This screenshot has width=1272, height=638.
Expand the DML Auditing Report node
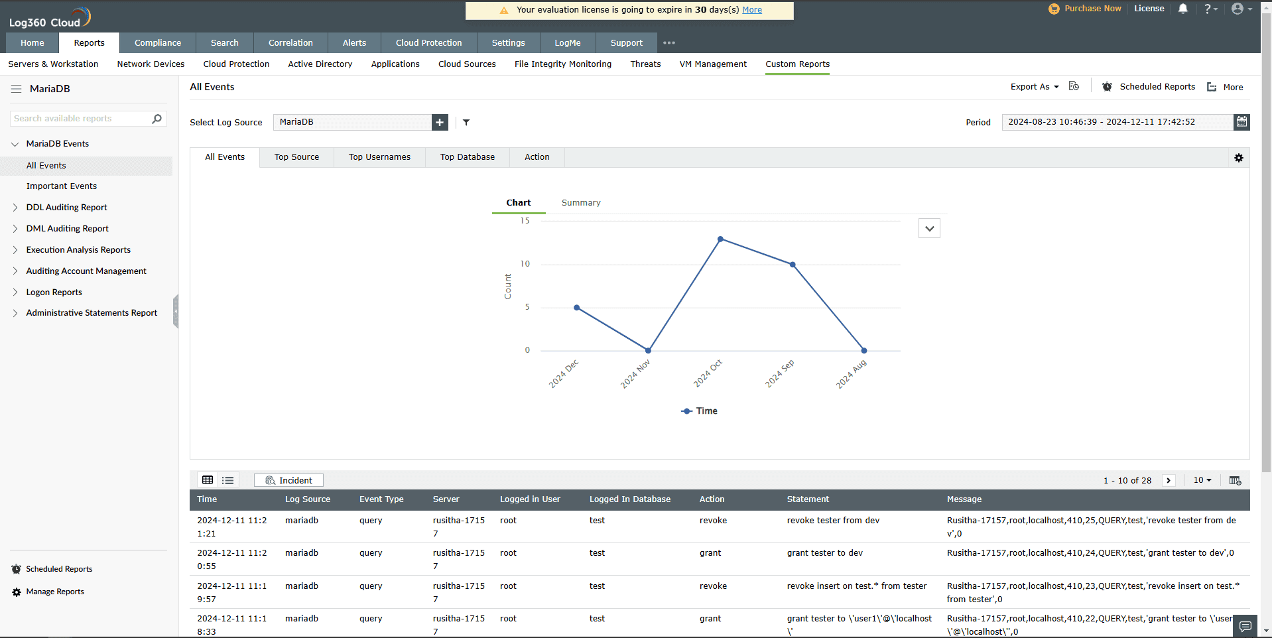tap(15, 229)
